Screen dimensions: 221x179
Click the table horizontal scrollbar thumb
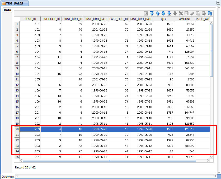click(109, 161)
